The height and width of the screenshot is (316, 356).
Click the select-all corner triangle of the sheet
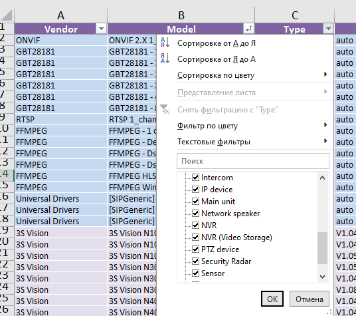click(7, 15)
